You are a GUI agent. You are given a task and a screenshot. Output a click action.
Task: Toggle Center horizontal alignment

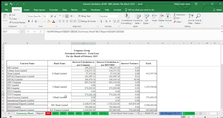pos(63,21)
